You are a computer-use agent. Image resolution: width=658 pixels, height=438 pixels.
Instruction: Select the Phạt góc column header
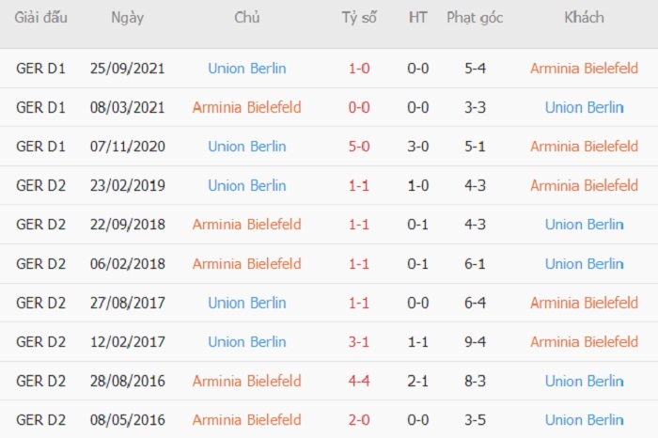click(475, 18)
